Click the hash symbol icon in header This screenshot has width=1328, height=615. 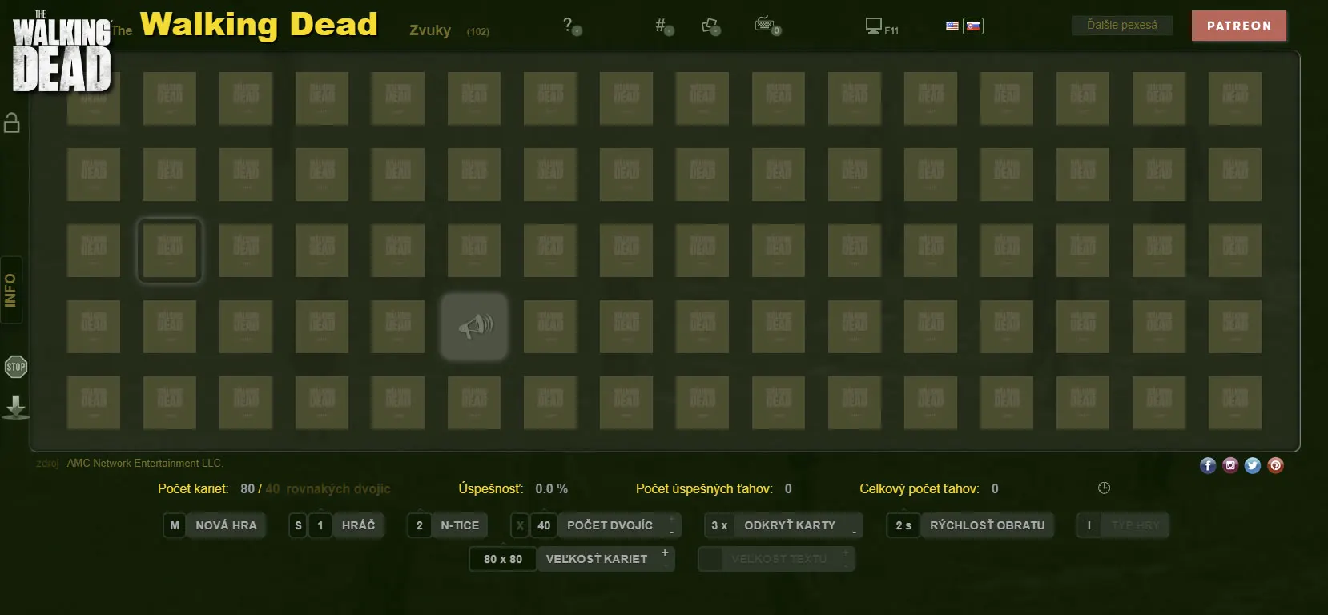[x=662, y=26]
